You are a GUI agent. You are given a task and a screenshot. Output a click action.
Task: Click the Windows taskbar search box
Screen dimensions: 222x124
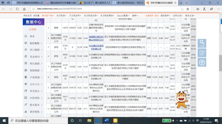38,121
